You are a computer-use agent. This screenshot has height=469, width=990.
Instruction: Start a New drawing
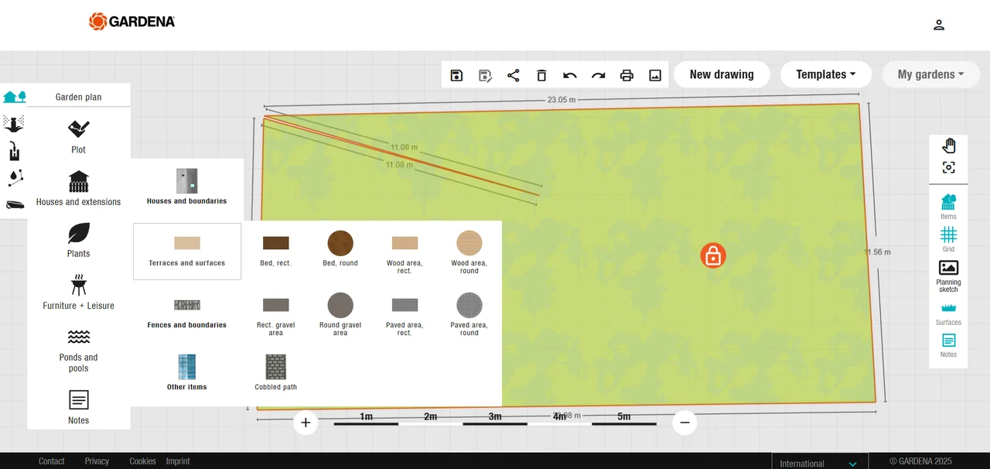722,74
